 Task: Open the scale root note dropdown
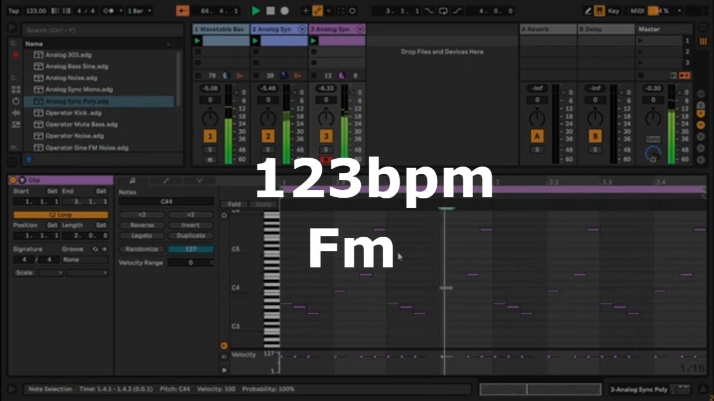(x=51, y=273)
